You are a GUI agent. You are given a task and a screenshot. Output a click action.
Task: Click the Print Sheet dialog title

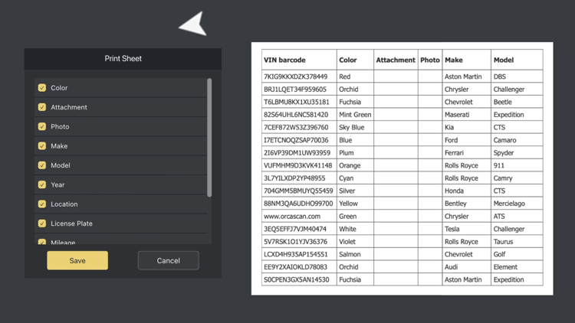tap(123, 59)
